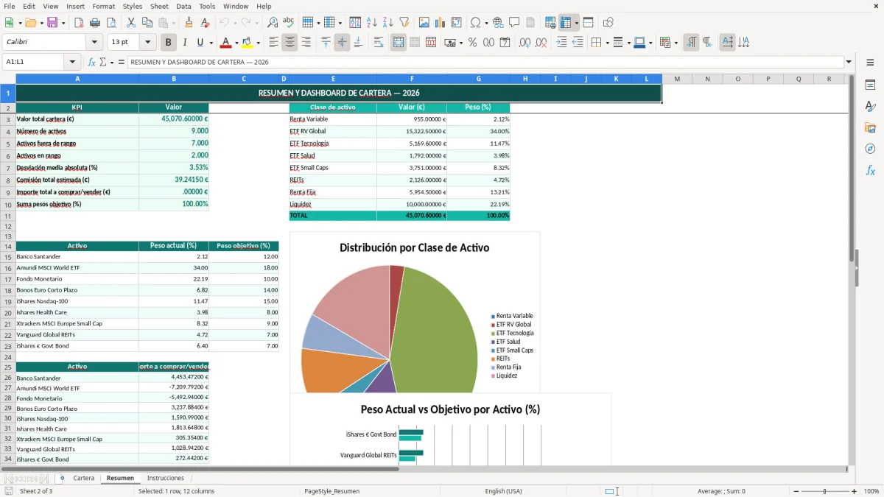The width and height of the screenshot is (884, 497).
Task: Click zoom in plus button
Action: [855, 491]
